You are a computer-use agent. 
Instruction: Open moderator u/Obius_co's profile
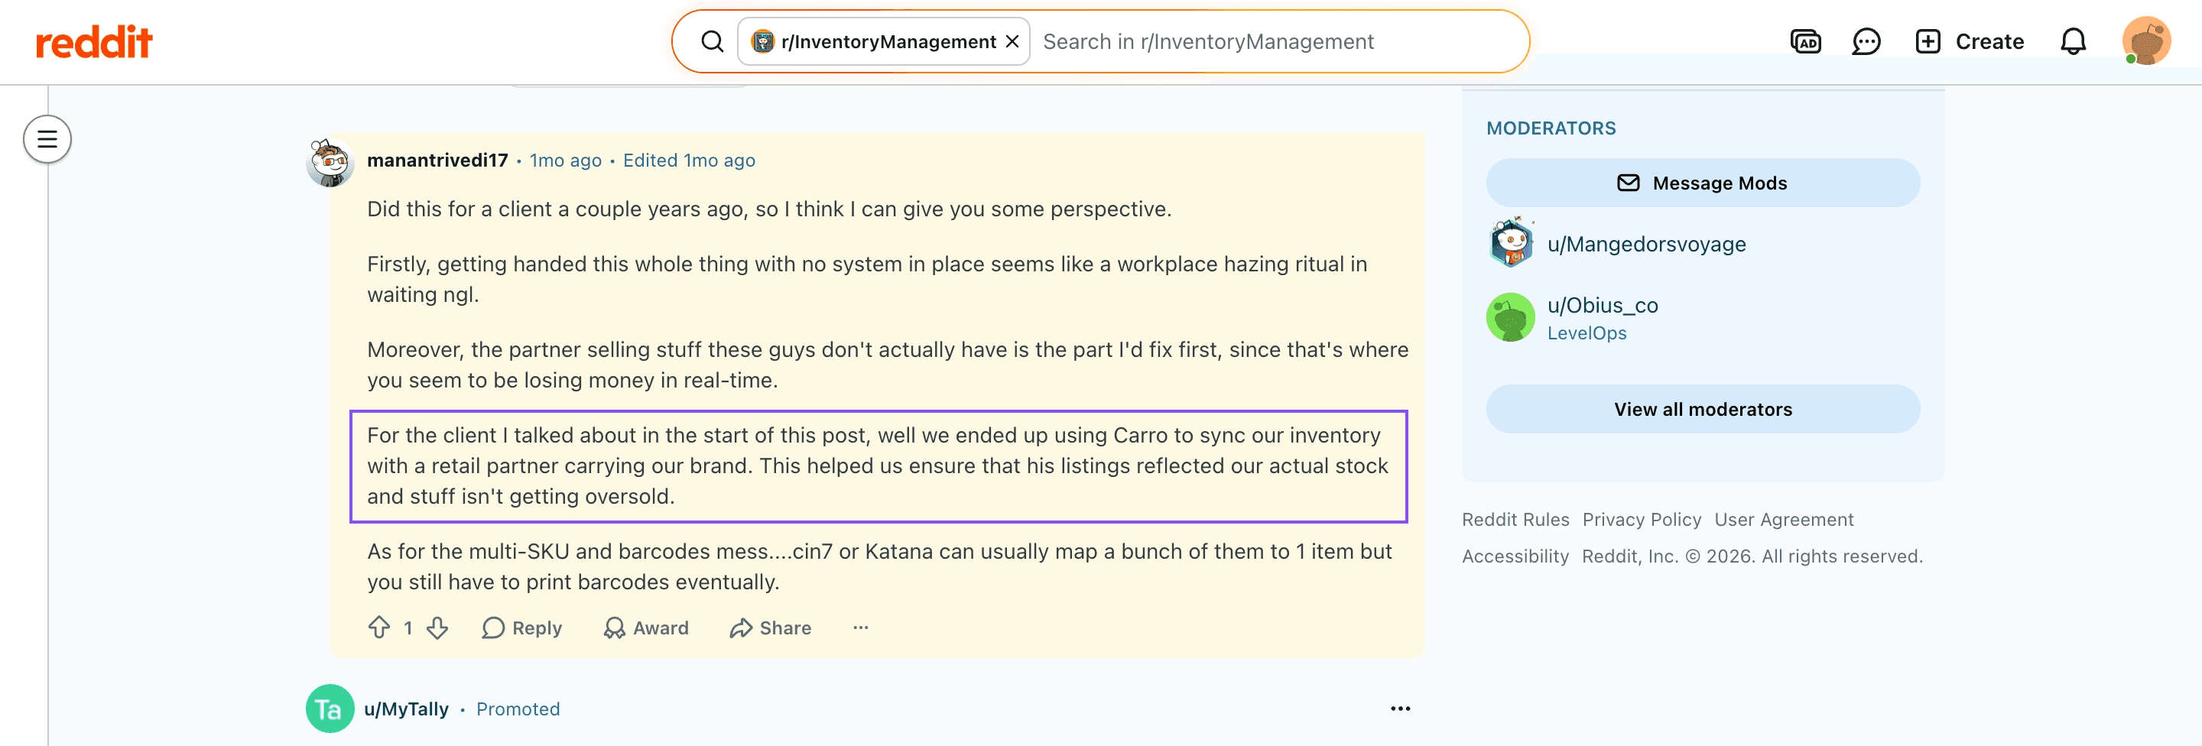click(1603, 305)
